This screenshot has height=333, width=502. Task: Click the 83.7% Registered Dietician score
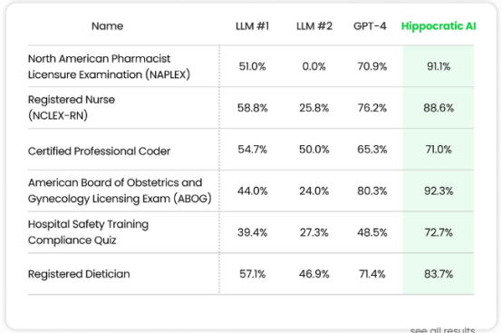(439, 274)
